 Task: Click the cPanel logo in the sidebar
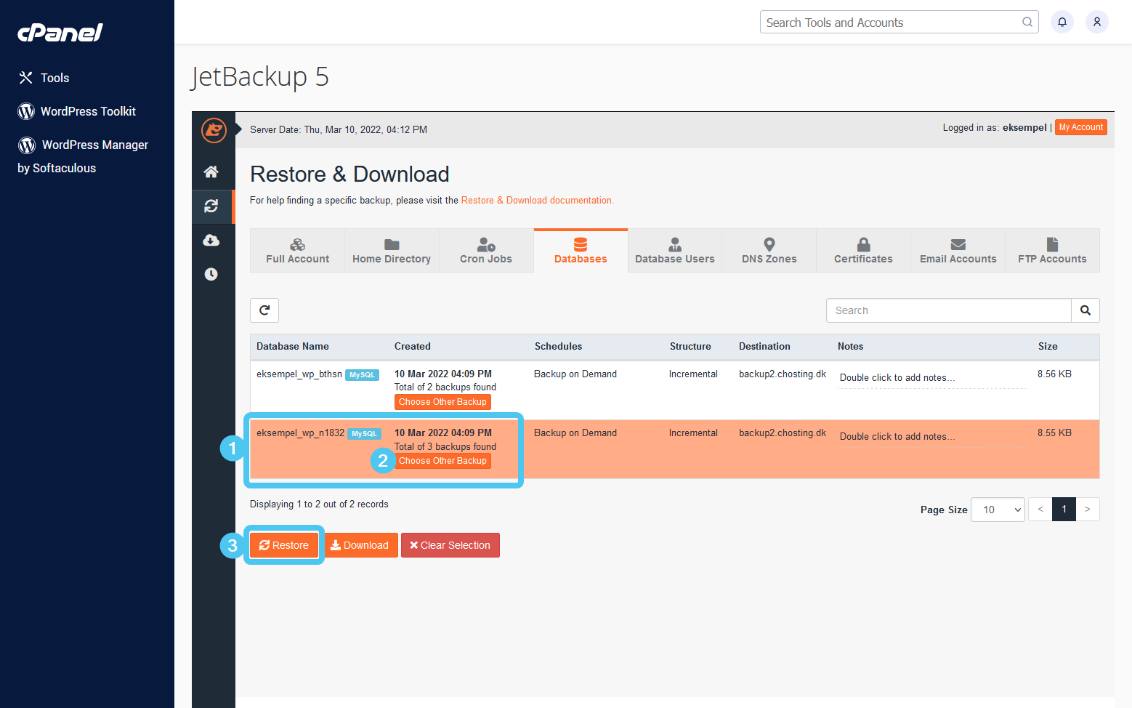pyautogui.click(x=60, y=32)
